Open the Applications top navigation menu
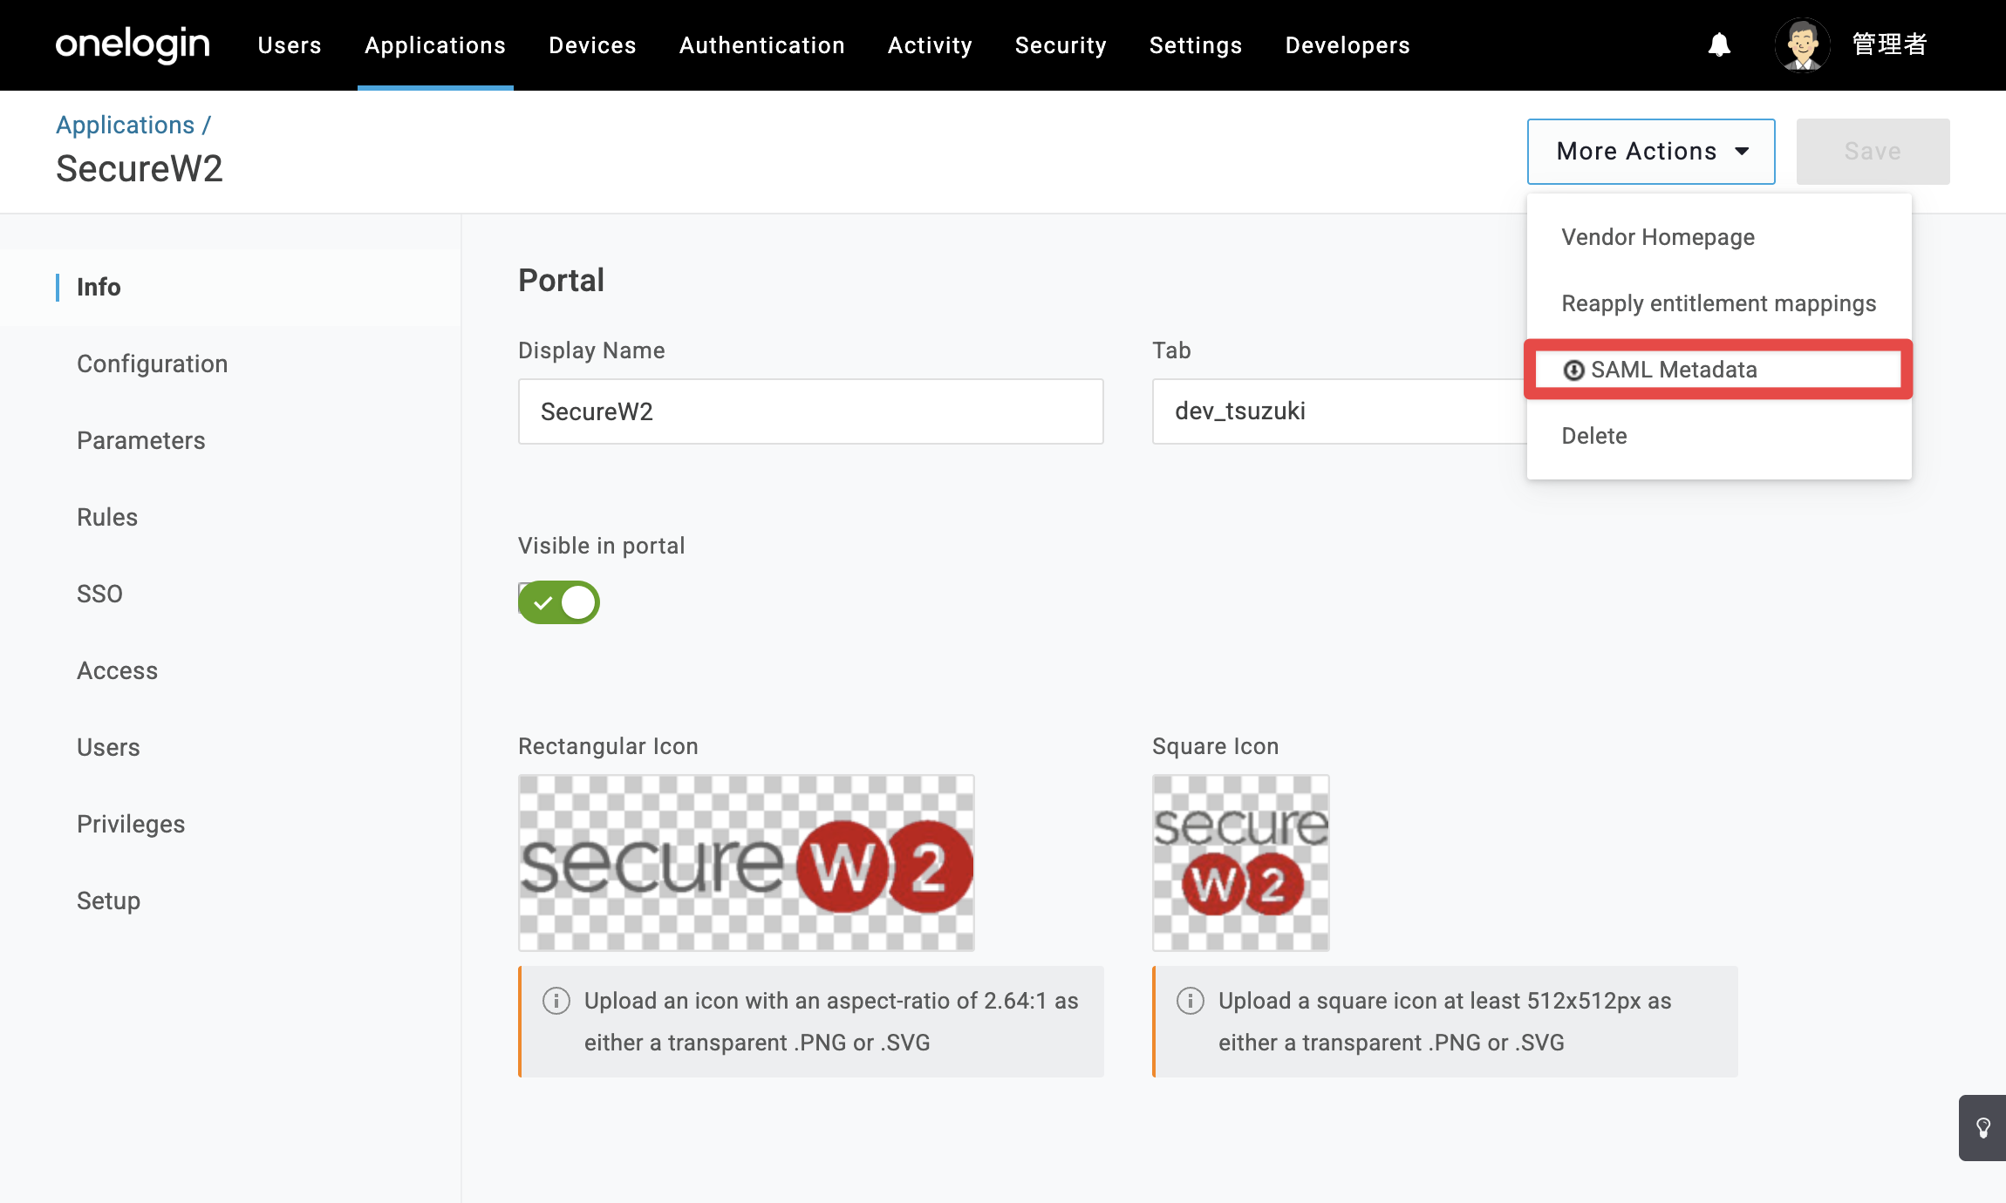This screenshot has height=1203, width=2006. pos(435,45)
